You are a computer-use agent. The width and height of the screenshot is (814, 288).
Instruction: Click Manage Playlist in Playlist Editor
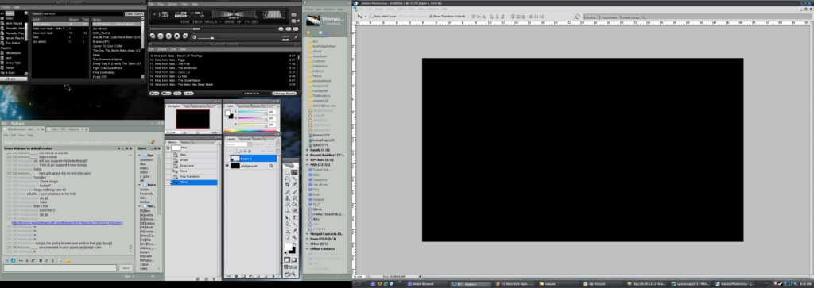click(285, 94)
